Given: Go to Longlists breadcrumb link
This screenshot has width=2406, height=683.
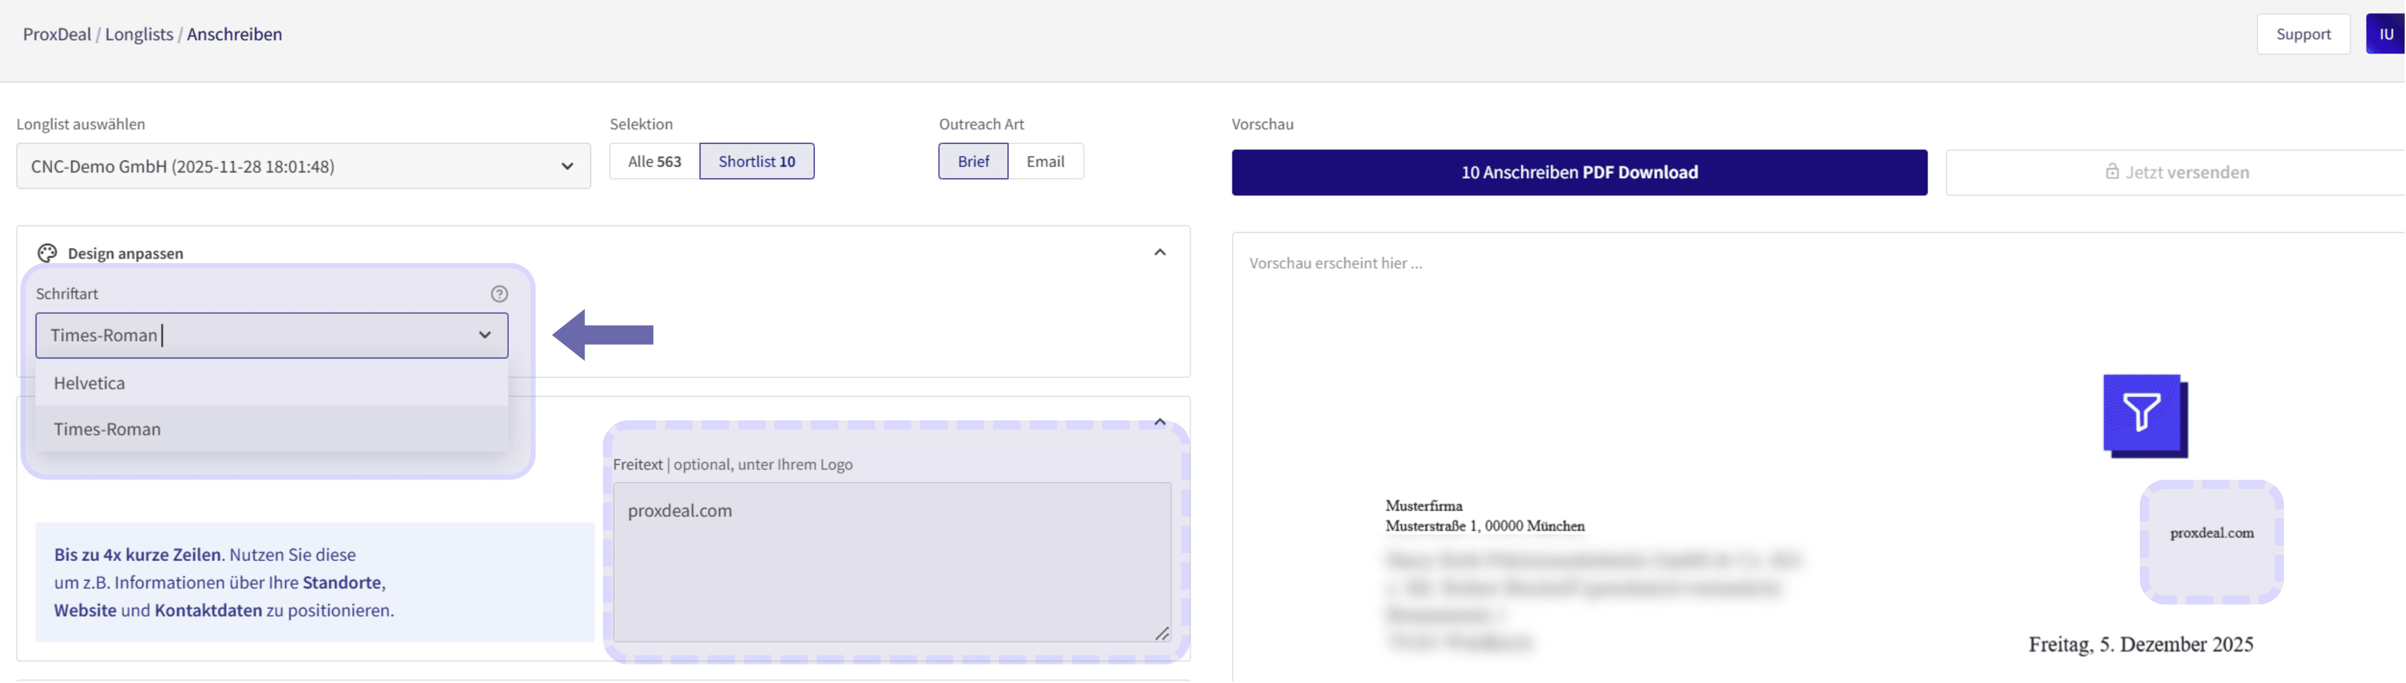Looking at the screenshot, I should click(139, 35).
